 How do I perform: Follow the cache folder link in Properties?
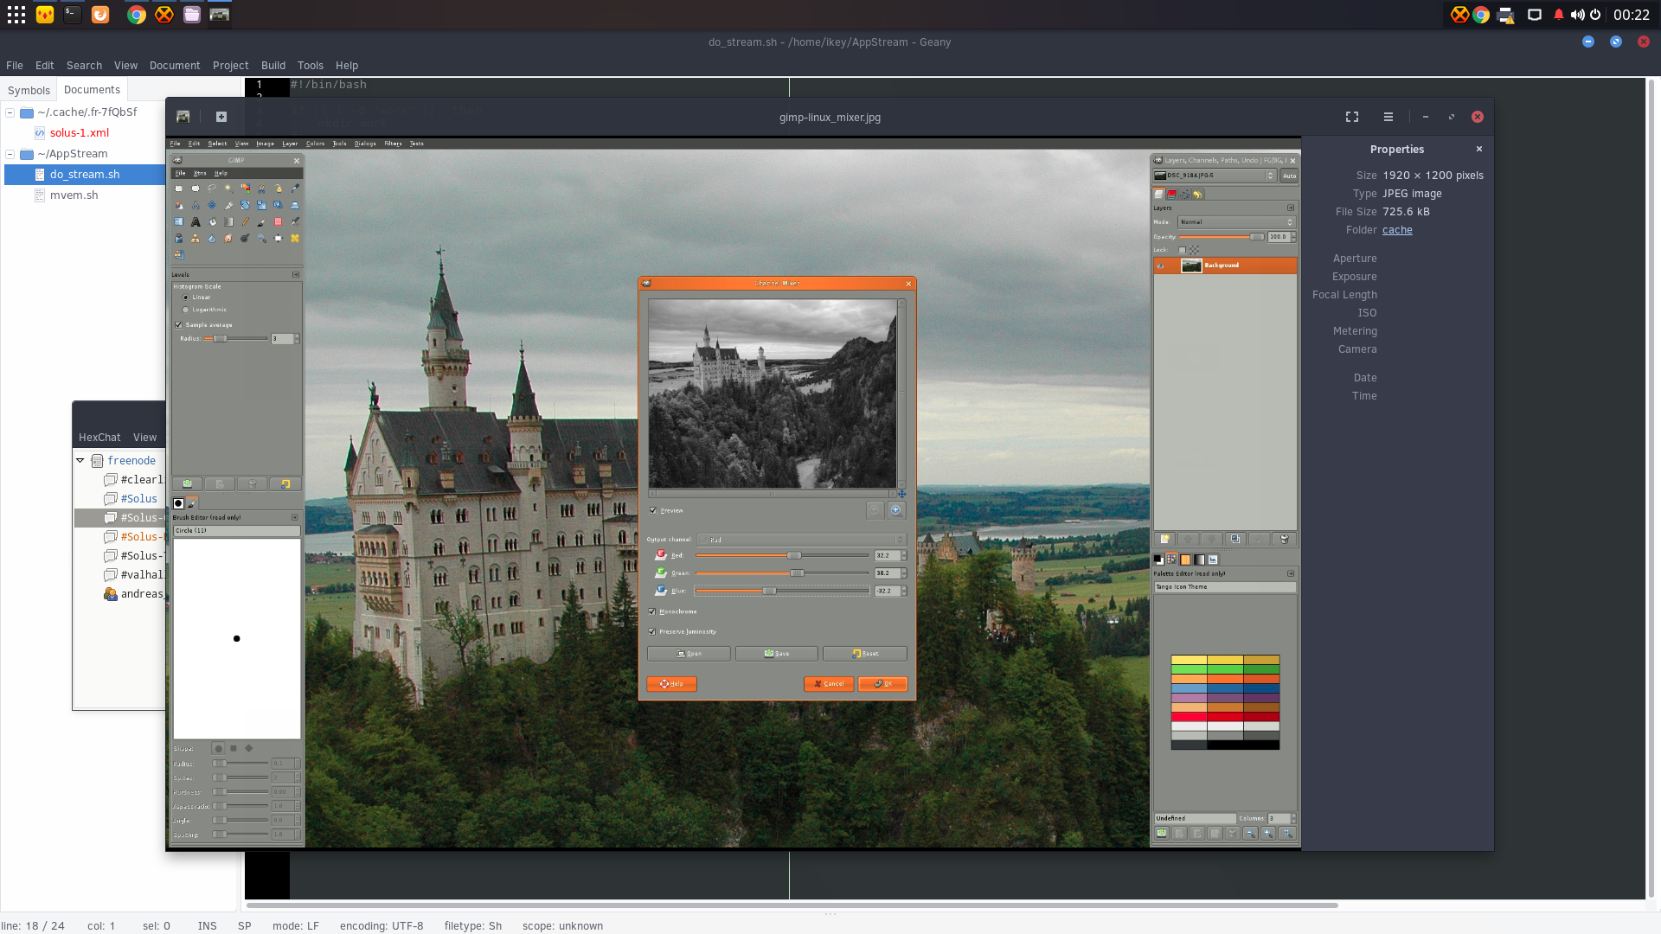point(1397,230)
